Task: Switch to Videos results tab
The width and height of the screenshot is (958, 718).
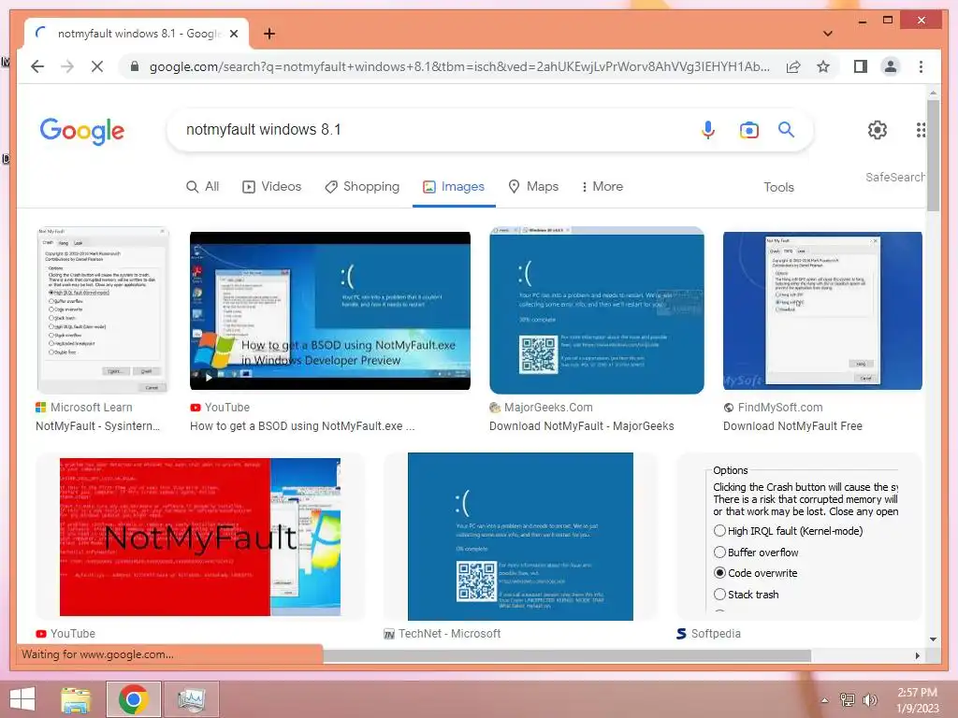Action: (x=272, y=187)
